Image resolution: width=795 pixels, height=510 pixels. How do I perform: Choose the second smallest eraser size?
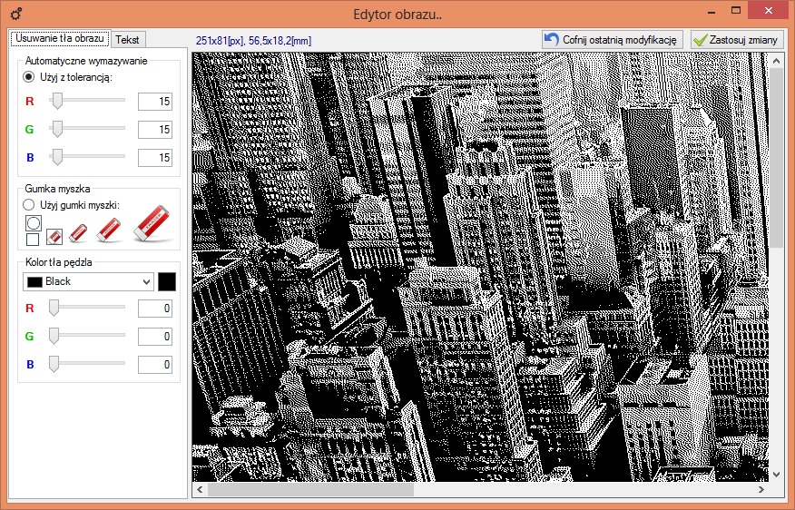pos(77,233)
